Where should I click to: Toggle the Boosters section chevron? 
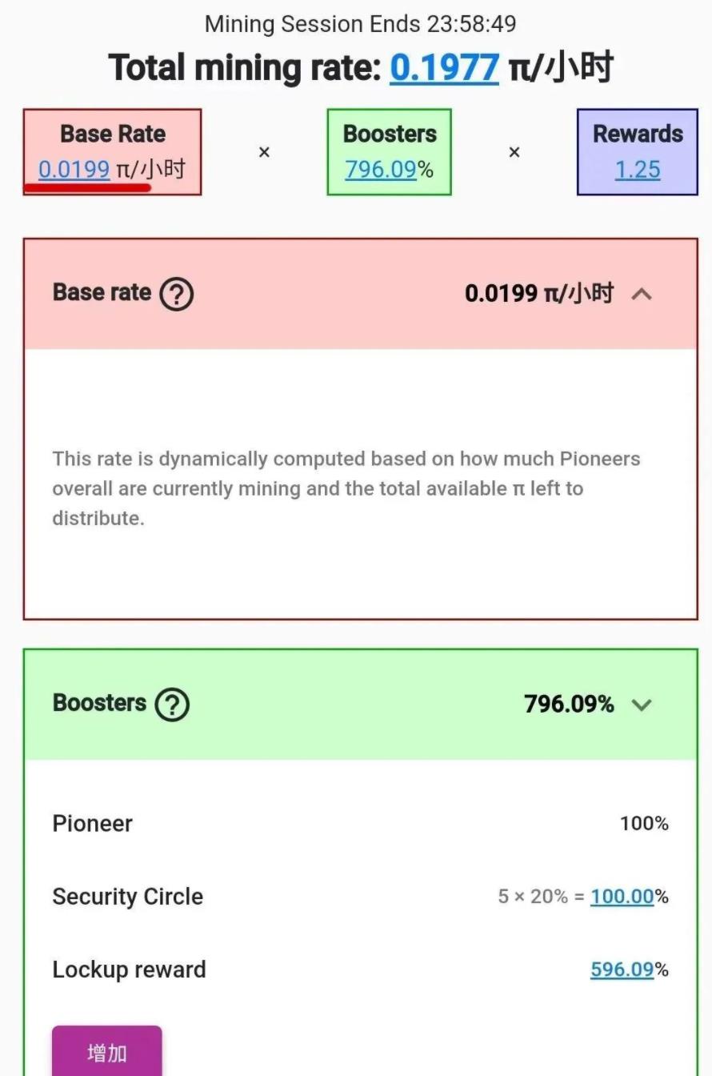click(x=642, y=705)
